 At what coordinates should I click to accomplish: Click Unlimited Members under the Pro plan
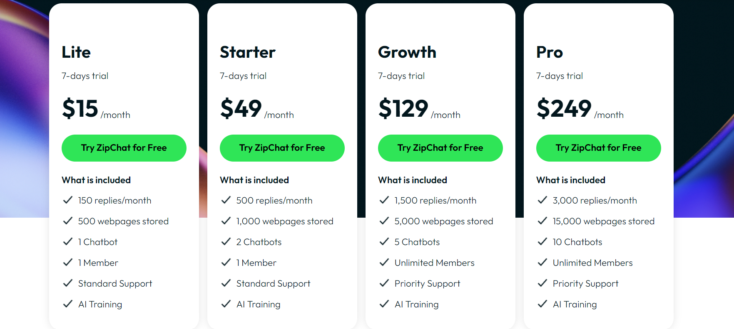[x=592, y=262]
